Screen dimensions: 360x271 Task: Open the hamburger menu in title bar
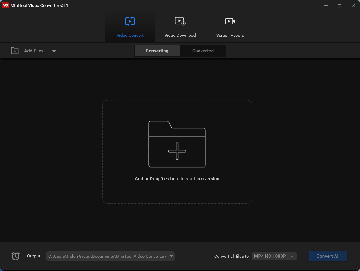pos(312,5)
